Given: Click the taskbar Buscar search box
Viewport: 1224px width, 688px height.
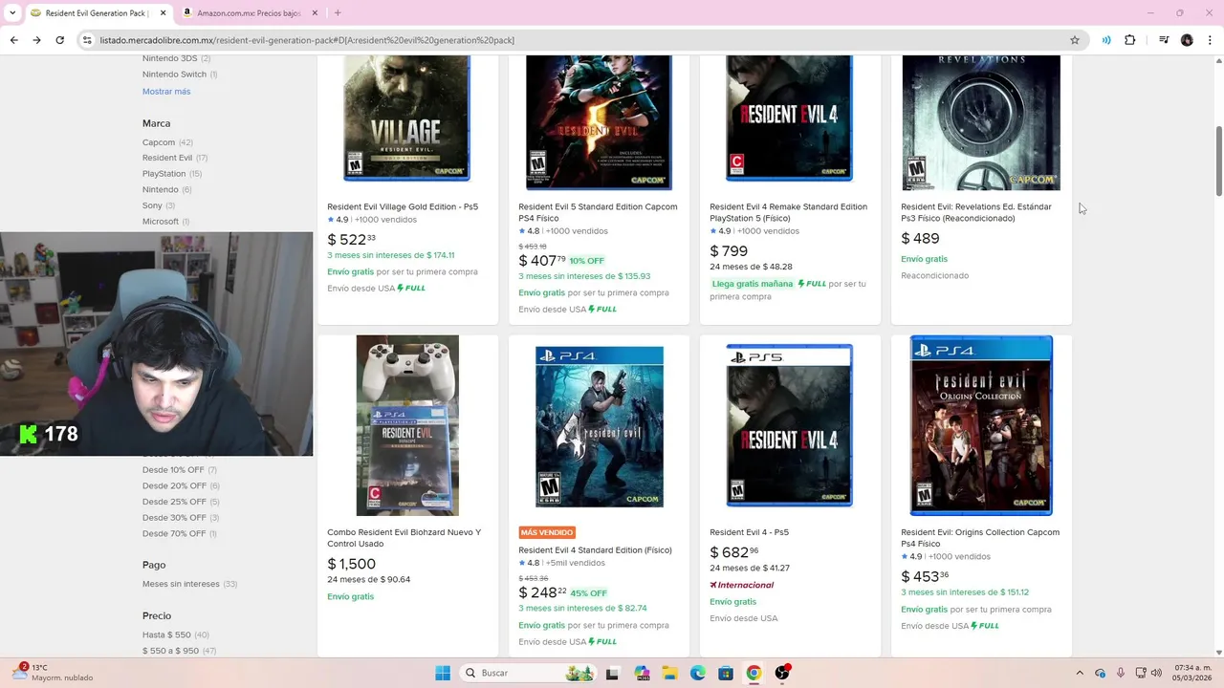Looking at the screenshot, I should point(529,673).
